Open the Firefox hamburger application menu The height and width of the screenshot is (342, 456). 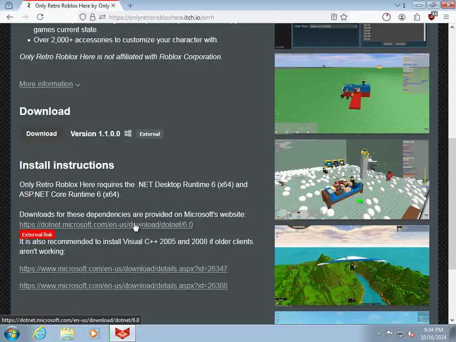446,17
